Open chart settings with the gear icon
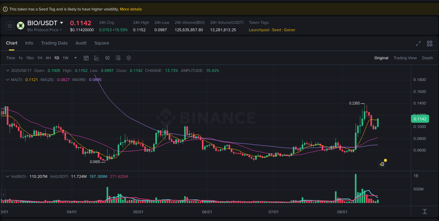The image size is (439, 221). (x=129, y=58)
